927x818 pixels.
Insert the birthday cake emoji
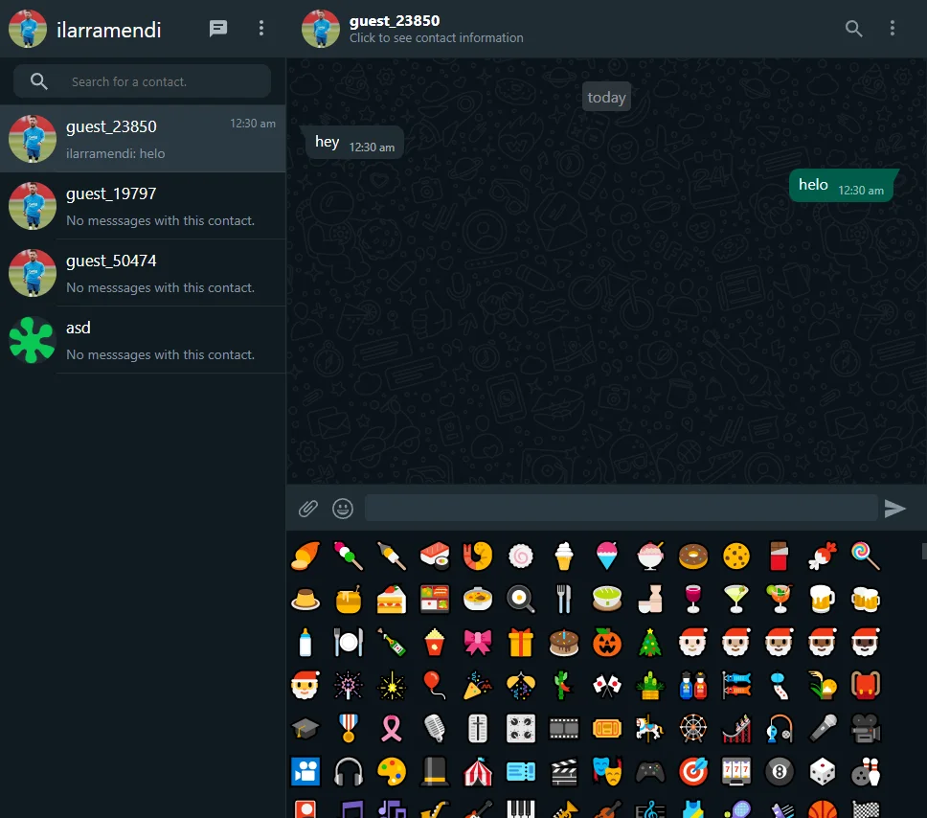(x=564, y=643)
